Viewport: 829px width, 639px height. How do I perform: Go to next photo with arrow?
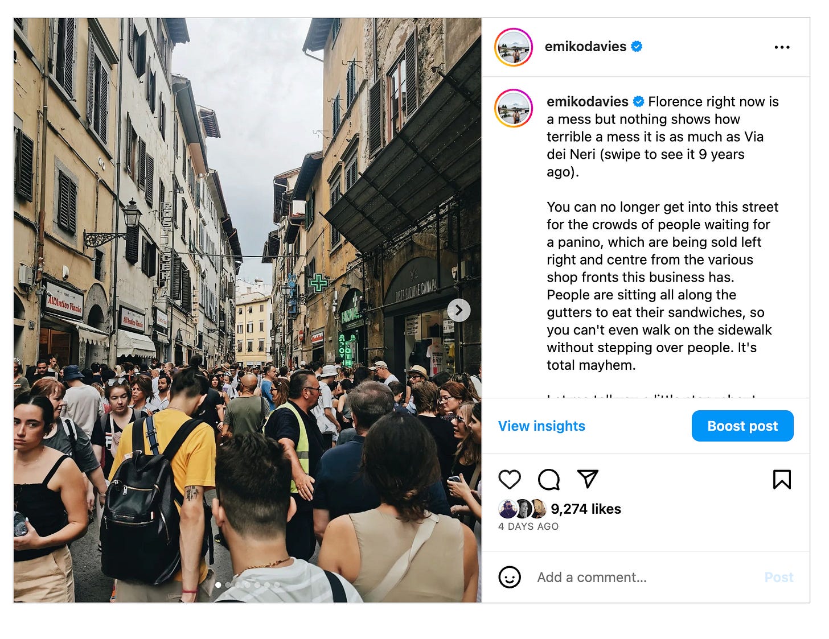click(x=459, y=310)
